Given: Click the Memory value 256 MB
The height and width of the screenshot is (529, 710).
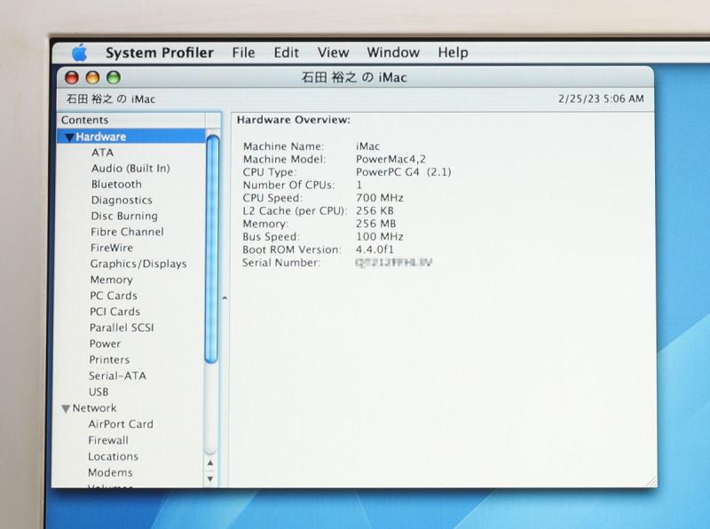Looking at the screenshot, I should [x=375, y=224].
